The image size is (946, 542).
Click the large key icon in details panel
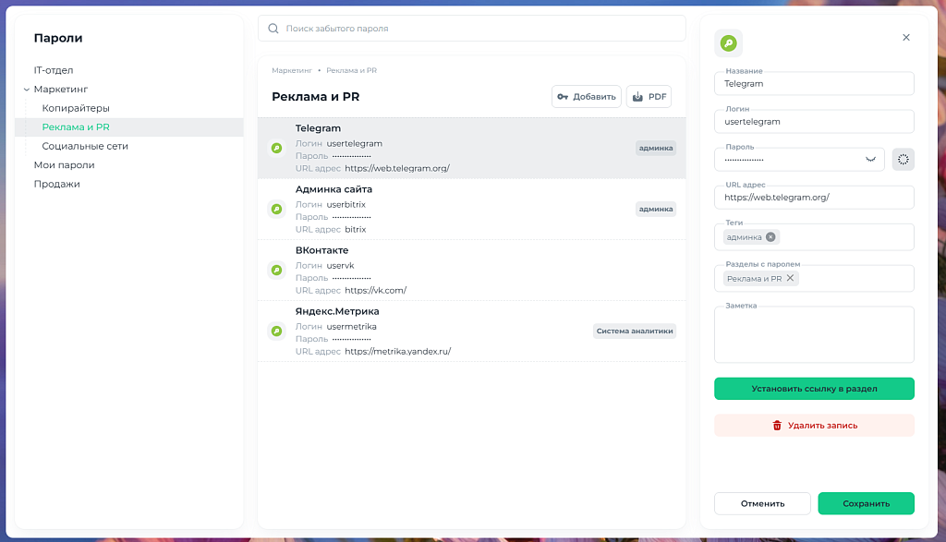coord(728,43)
